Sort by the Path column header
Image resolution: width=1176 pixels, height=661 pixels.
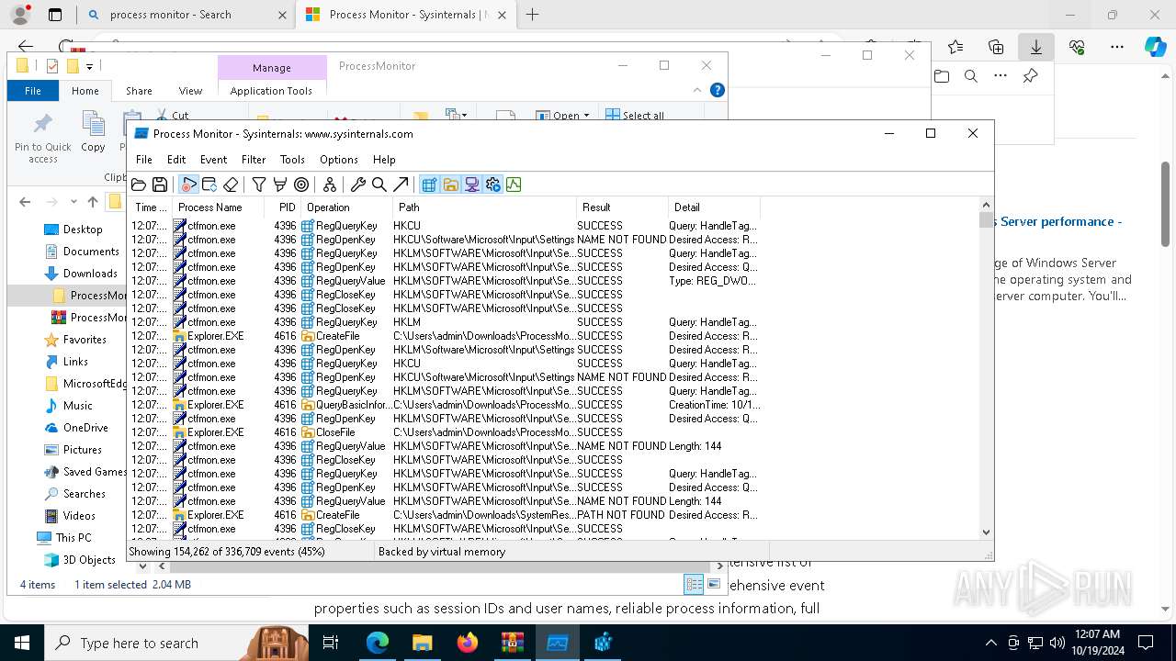[484, 207]
